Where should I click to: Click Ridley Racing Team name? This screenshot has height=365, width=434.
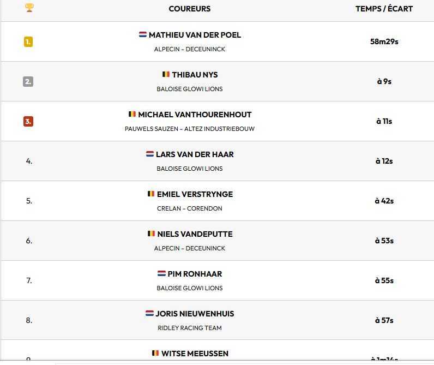(x=190, y=328)
